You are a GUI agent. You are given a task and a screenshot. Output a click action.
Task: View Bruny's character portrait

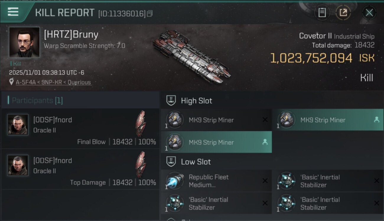pyautogui.click(x=24, y=42)
